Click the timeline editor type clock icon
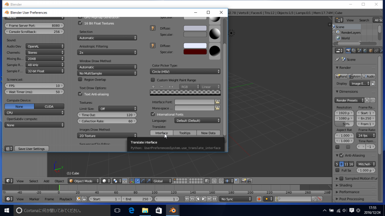Viewport: 385px width, 216px height. 9,199
